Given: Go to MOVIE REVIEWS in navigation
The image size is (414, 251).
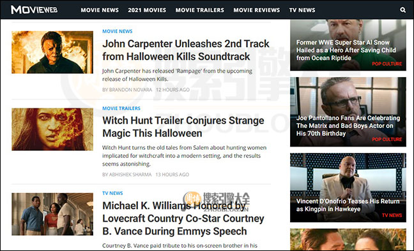Looking at the screenshot, I should (x=257, y=10).
